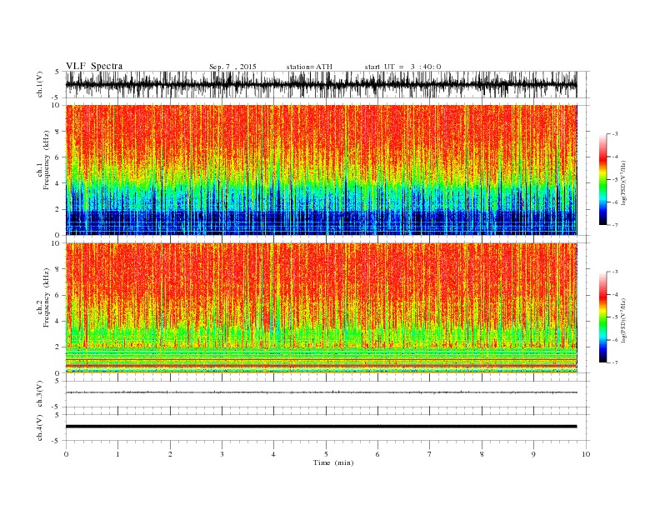Select the "ch.3(V)" axis label
The width and height of the screenshot is (660, 510).
pyautogui.click(x=40, y=394)
